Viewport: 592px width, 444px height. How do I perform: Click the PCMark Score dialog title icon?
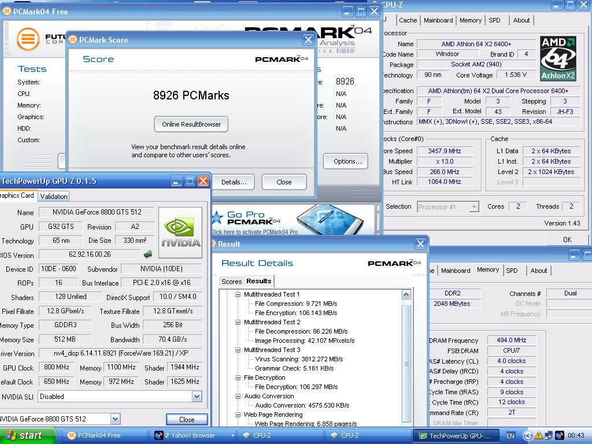click(73, 40)
